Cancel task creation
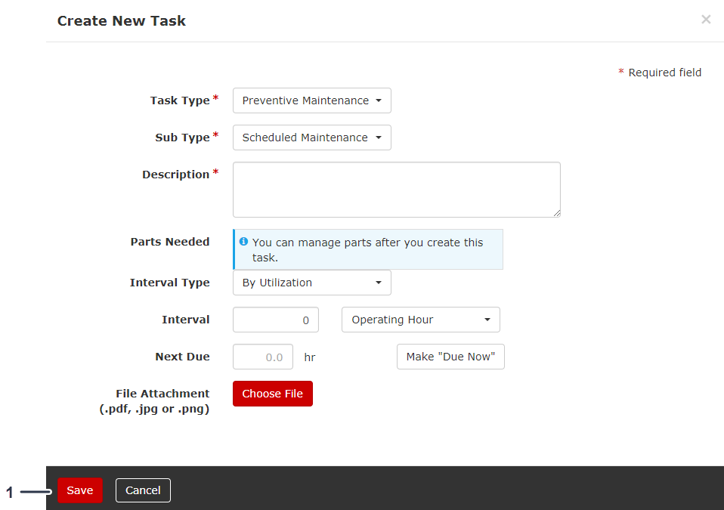 pyautogui.click(x=143, y=490)
